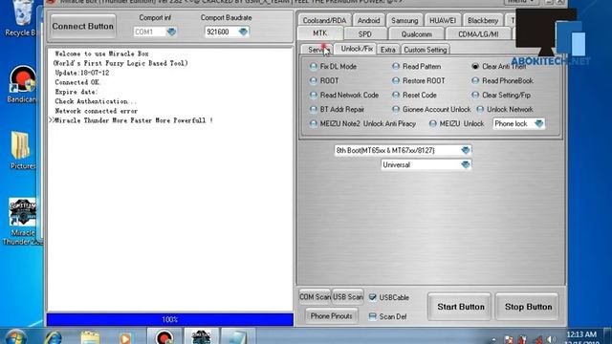Switch to the Android tab
The width and height of the screenshot is (612, 344).
(368, 20)
